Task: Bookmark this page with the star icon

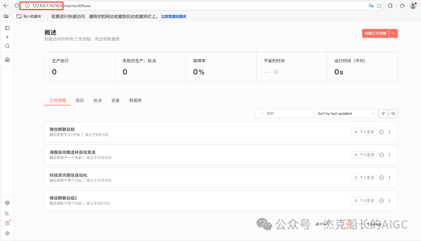Action: [x=379, y=5]
